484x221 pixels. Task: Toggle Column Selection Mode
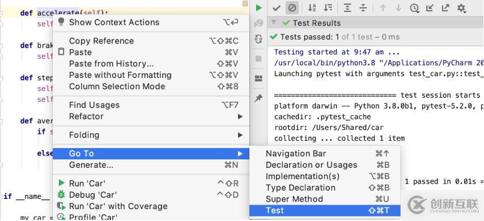[x=151, y=86]
